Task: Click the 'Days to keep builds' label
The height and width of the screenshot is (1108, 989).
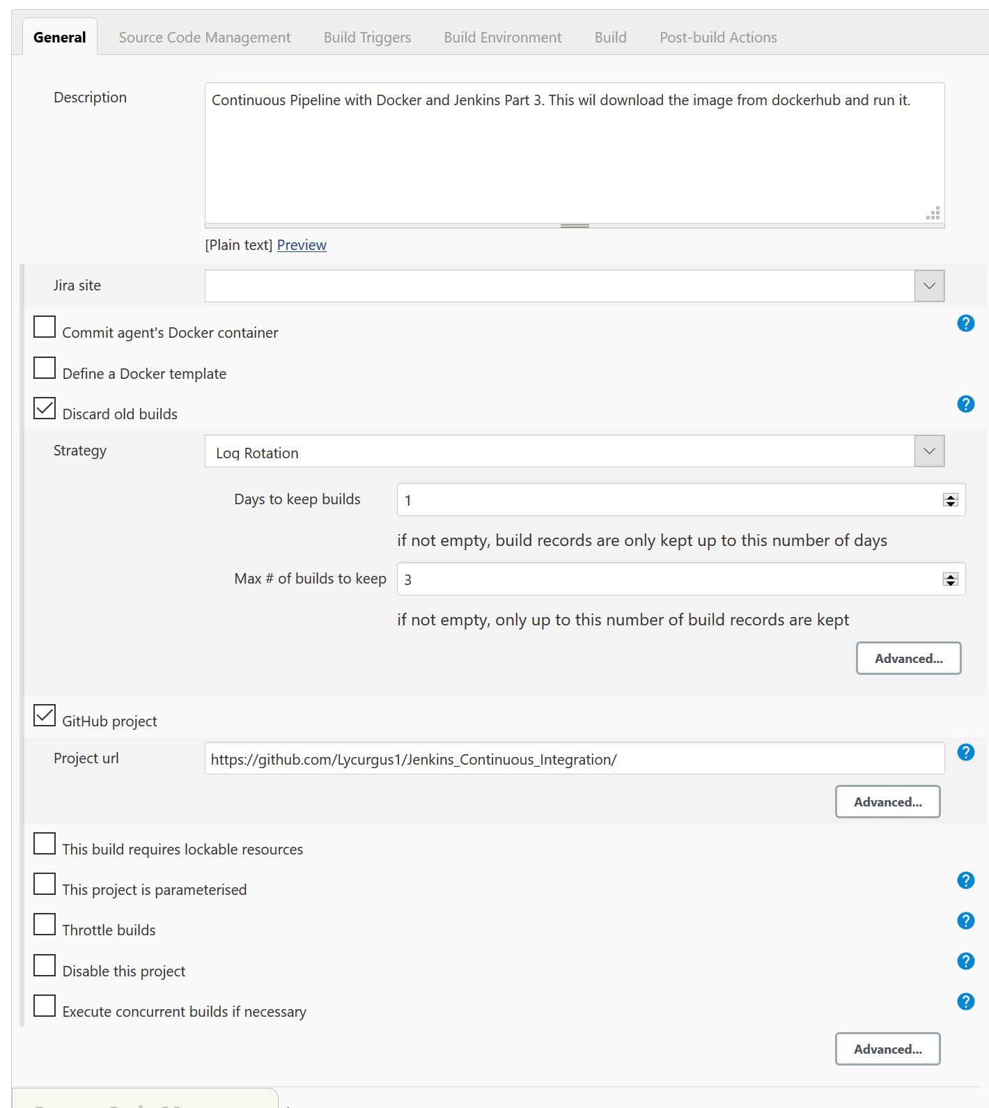Action: (x=297, y=499)
